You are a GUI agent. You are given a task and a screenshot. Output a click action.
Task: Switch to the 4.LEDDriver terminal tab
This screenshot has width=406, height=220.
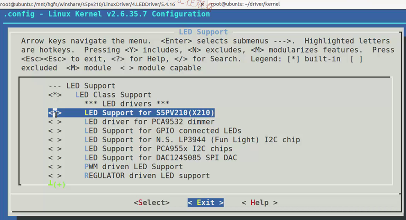(x=87, y=4)
